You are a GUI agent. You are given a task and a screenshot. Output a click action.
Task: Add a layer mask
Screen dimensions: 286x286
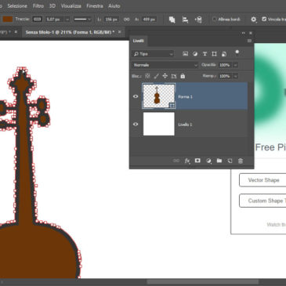click(x=197, y=161)
